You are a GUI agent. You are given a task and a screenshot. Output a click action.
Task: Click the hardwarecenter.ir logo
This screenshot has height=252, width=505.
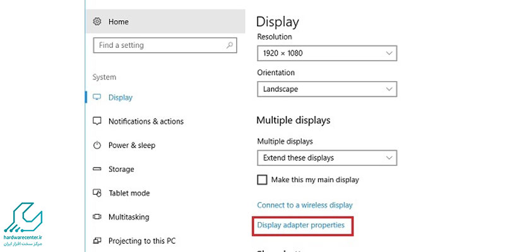pos(23,224)
